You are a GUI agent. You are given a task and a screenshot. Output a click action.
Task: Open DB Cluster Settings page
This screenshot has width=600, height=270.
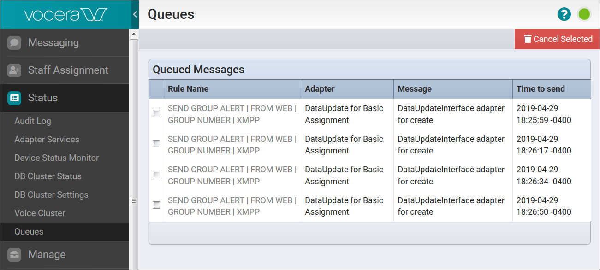pyautogui.click(x=51, y=195)
